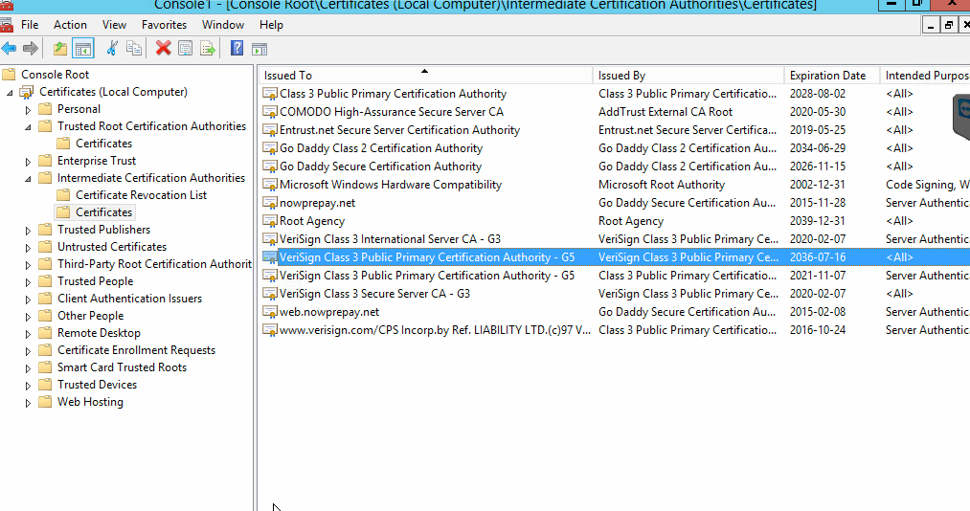970x511 pixels.
Task: Click expiration date 2021-11-07 cell
Action: [817, 276]
